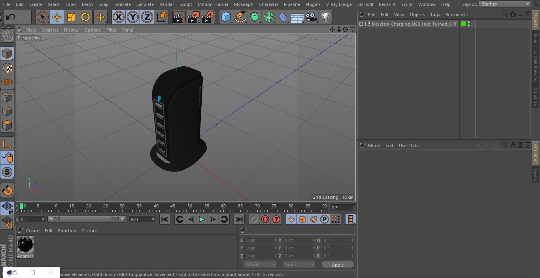The image size is (540, 278).
Task: Play animation forwards
Action: click(x=202, y=219)
